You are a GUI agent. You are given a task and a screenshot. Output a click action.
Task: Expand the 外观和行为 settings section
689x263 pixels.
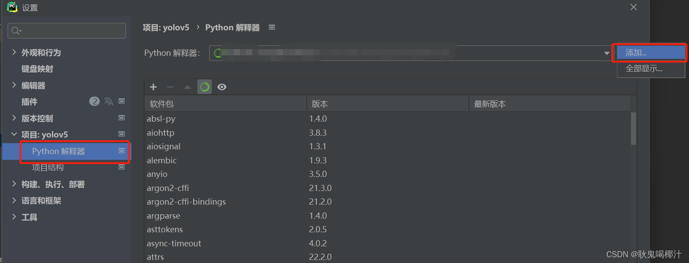coord(14,52)
